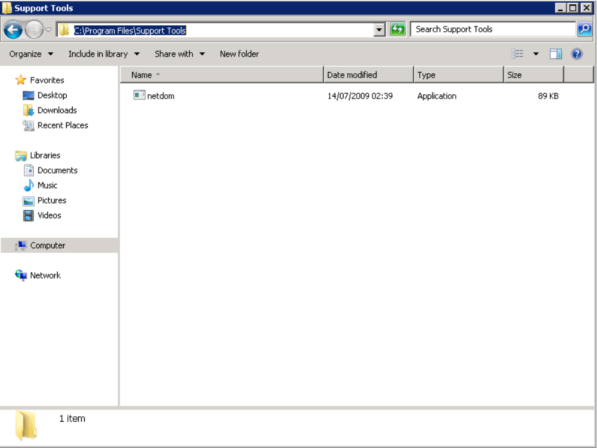
Task: Click the Downloads folder icon
Action: [28, 110]
